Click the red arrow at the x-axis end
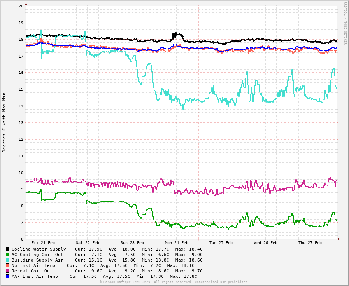 tap(338, 239)
